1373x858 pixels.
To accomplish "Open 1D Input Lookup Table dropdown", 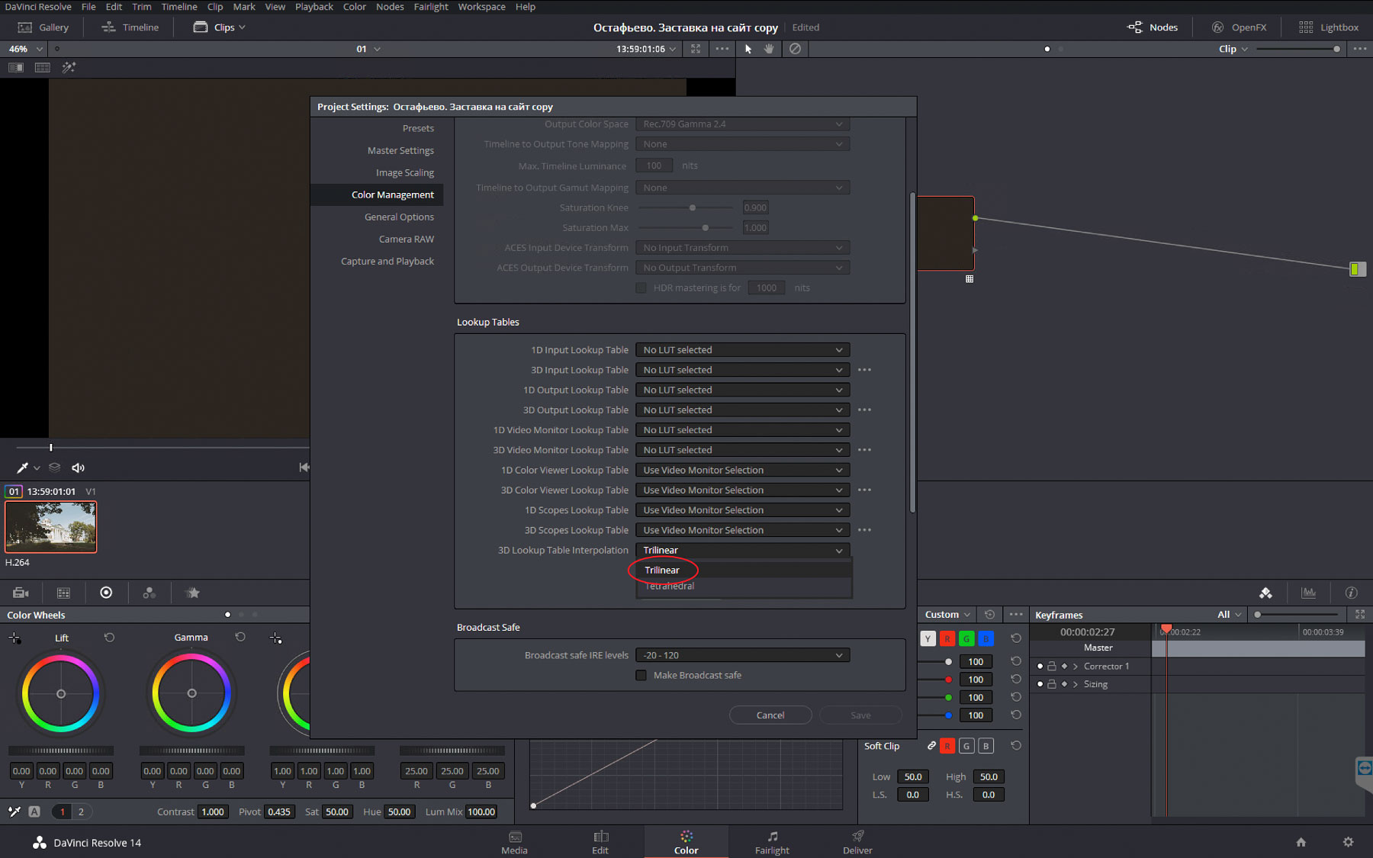I will 743,350.
